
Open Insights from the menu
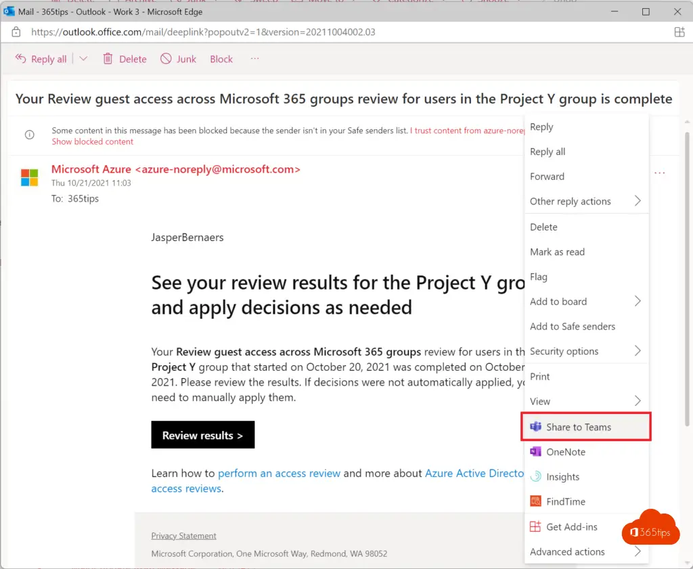(587, 477)
